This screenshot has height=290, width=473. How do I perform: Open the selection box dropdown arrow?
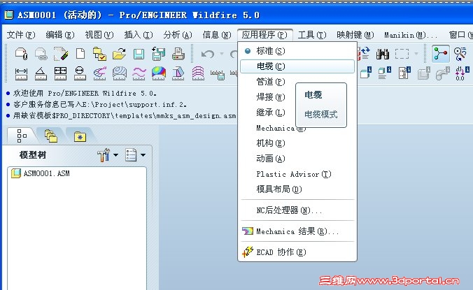coord(416,55)
